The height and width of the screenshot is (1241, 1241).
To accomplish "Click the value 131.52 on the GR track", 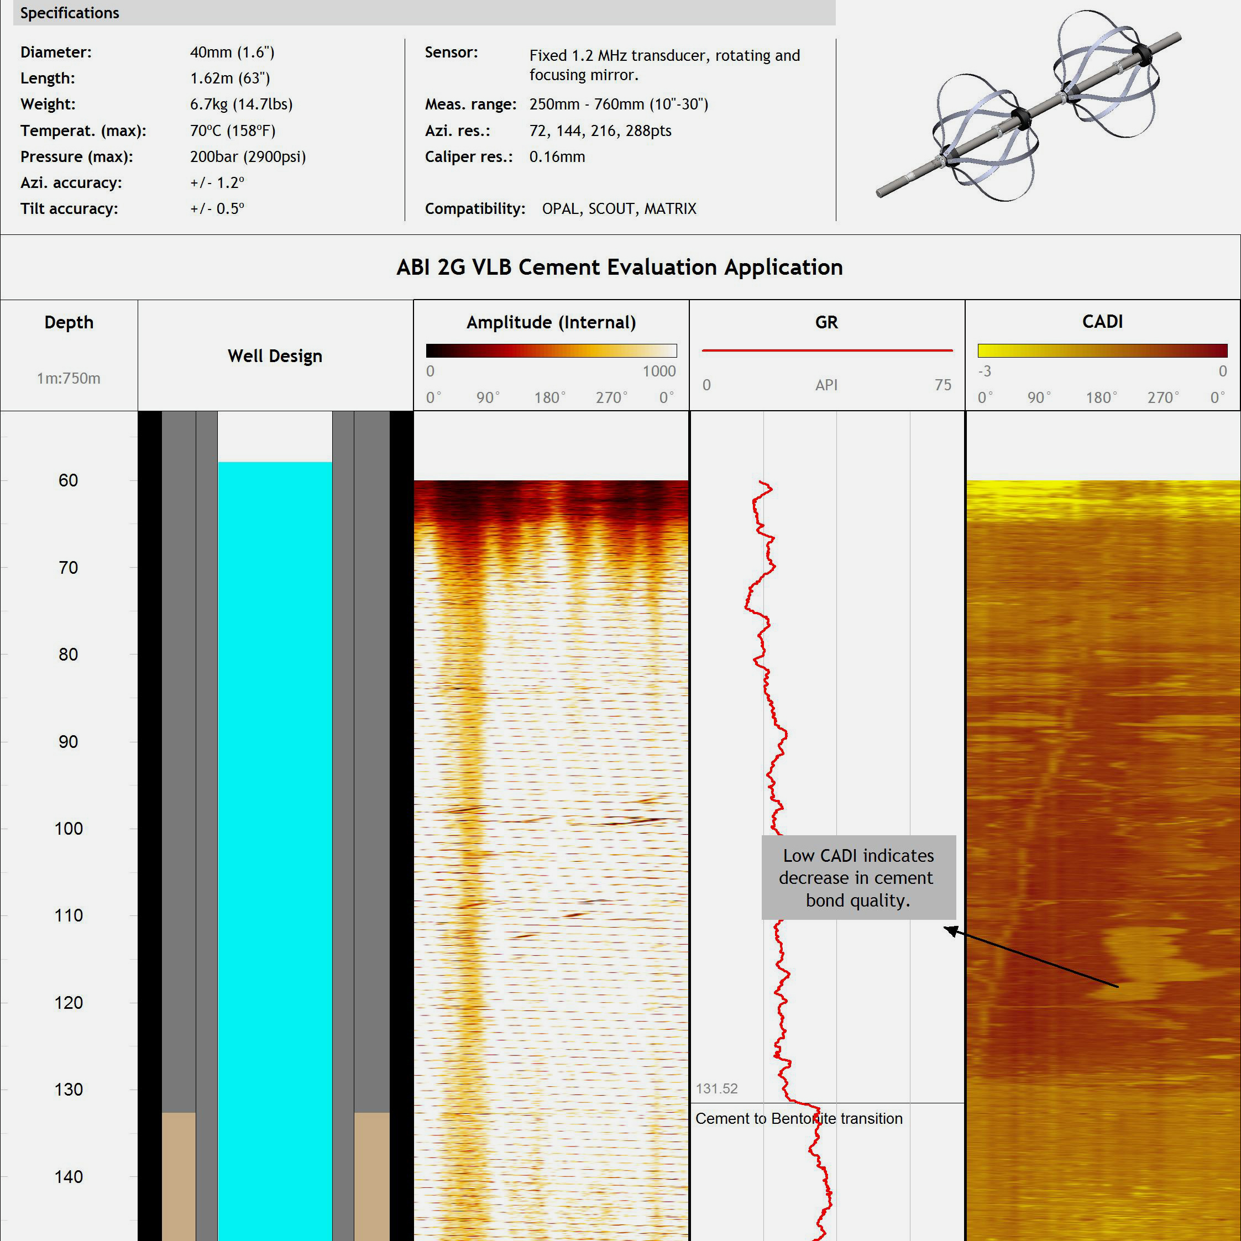I will pos(717,1089).
